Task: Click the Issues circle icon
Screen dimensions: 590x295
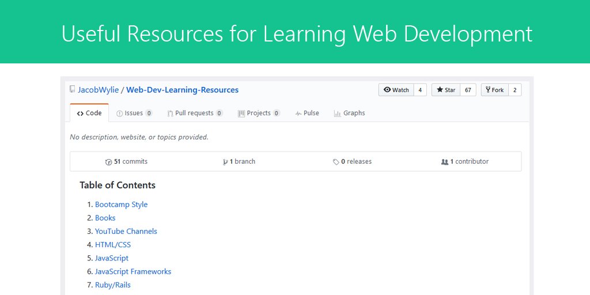Action: [120, 114]
